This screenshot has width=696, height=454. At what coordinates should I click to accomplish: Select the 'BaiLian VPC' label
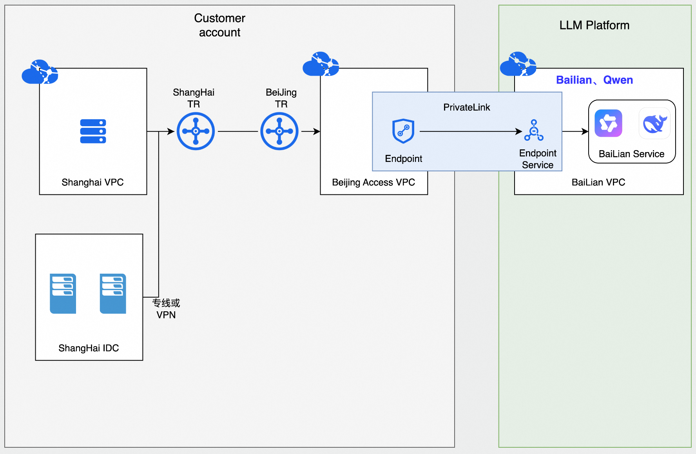598,182
